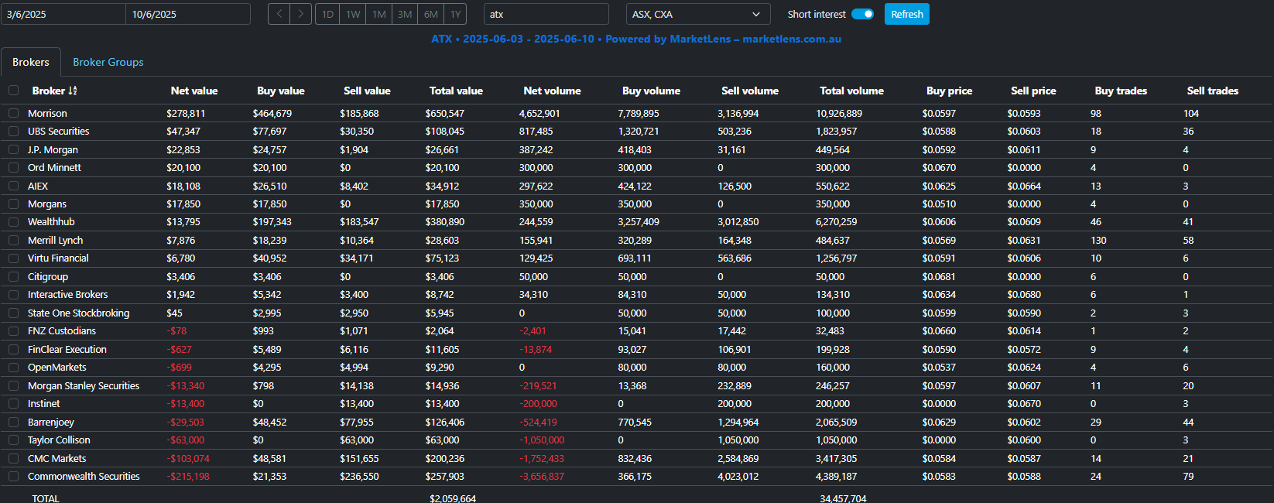
Task: Select the 6M range button
Action: (431, 14)
